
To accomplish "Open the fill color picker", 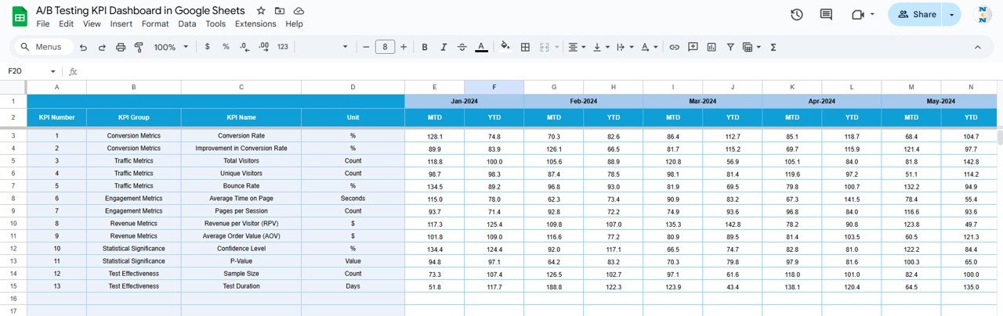I will pyautogui.click(x=505, y=47).
